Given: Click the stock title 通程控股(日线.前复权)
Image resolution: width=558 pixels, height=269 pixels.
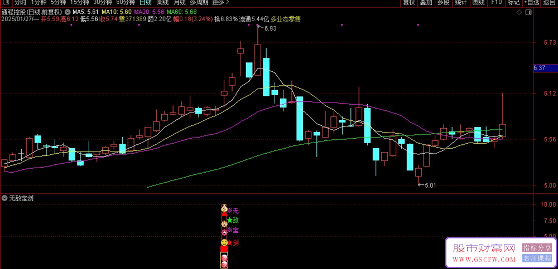Looking at the screenshot, I should click(33, 12).
